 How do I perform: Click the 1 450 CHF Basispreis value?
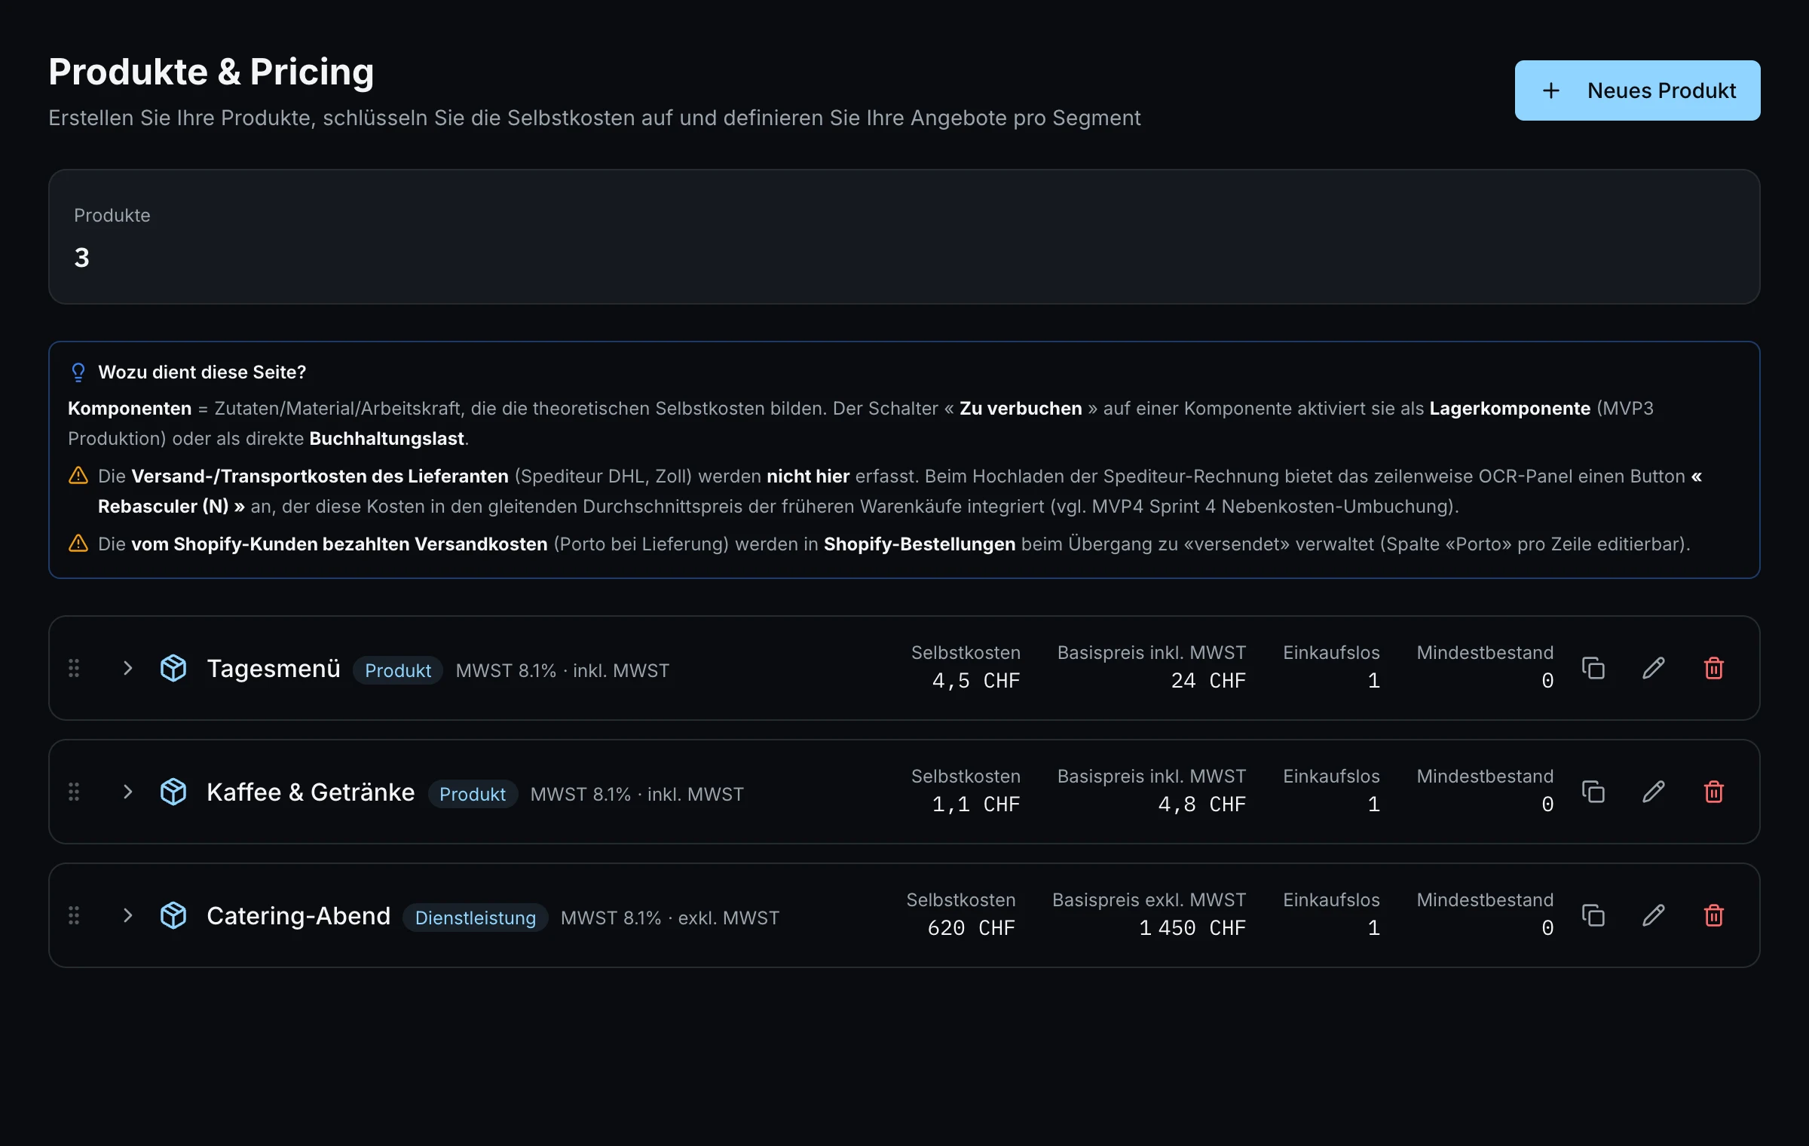(1192, 928)
